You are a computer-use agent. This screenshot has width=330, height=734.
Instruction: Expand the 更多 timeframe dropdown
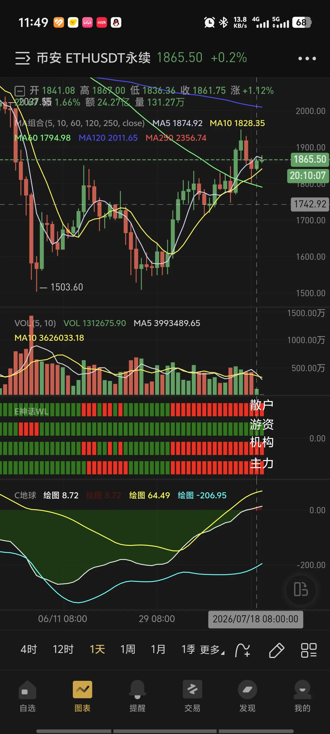212,650
